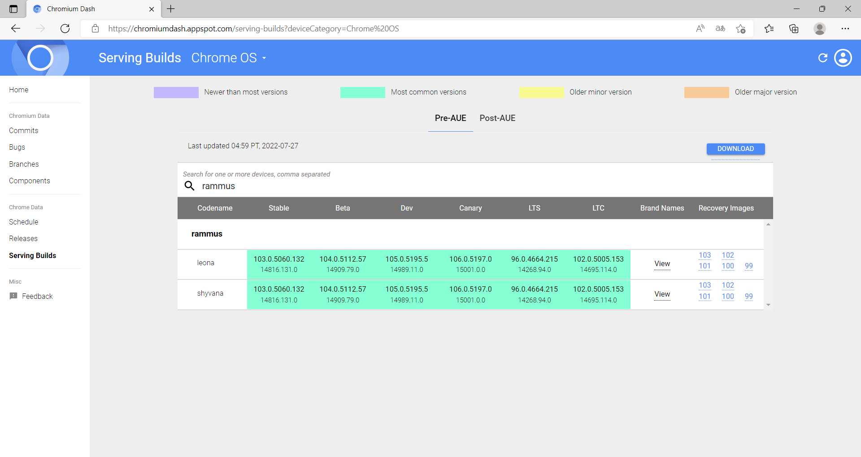Viewport: 861px width, 457px height.
Task: Open browser Settings and more menu
Action: tap(845, 29)
